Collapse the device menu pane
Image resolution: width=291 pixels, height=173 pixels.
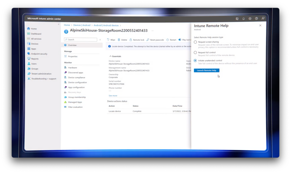(100, 39)
